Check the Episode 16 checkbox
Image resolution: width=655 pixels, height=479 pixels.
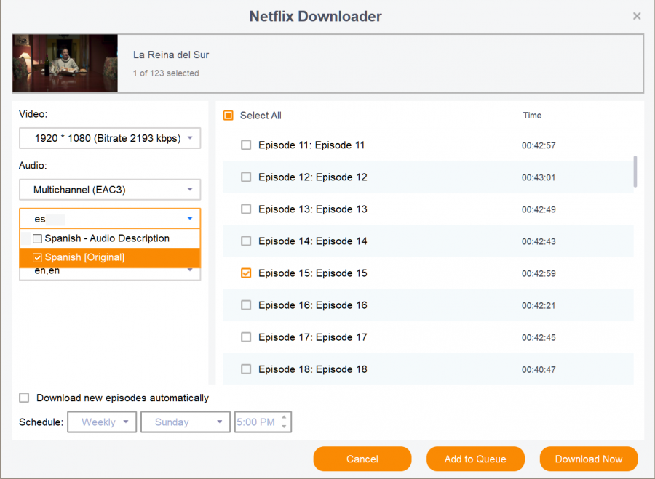[246, 305]
